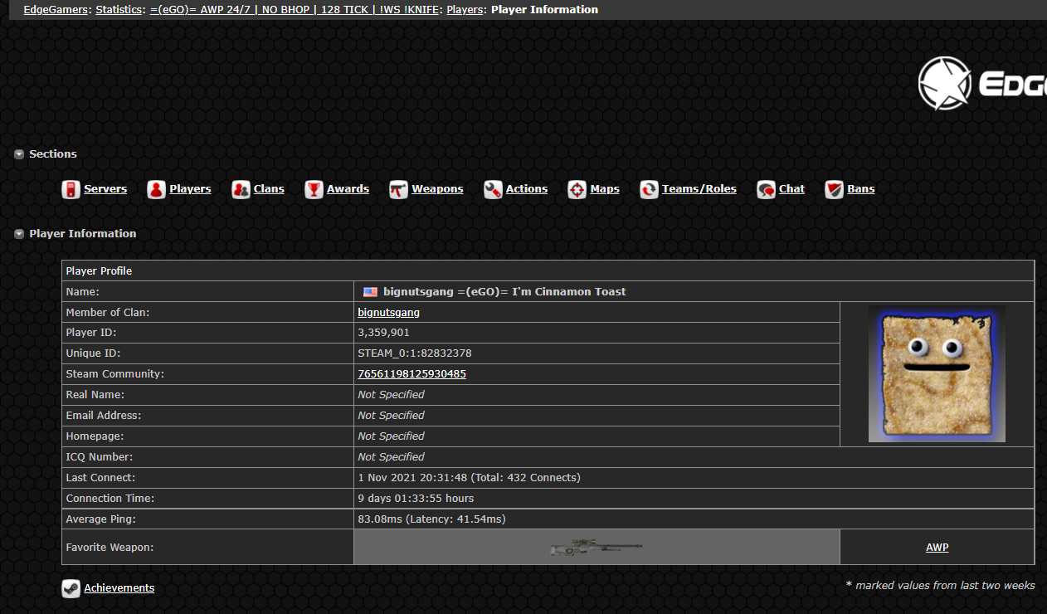Go to Statistics breadcrumb link
The width and height of the screenshot is (1047, 614).
pos(119,10)
